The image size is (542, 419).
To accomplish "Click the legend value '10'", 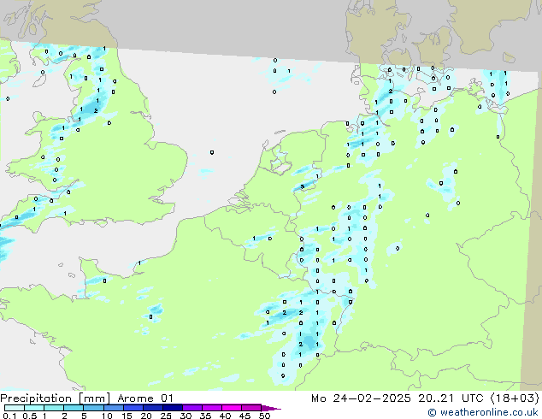I will pos(107,416).
